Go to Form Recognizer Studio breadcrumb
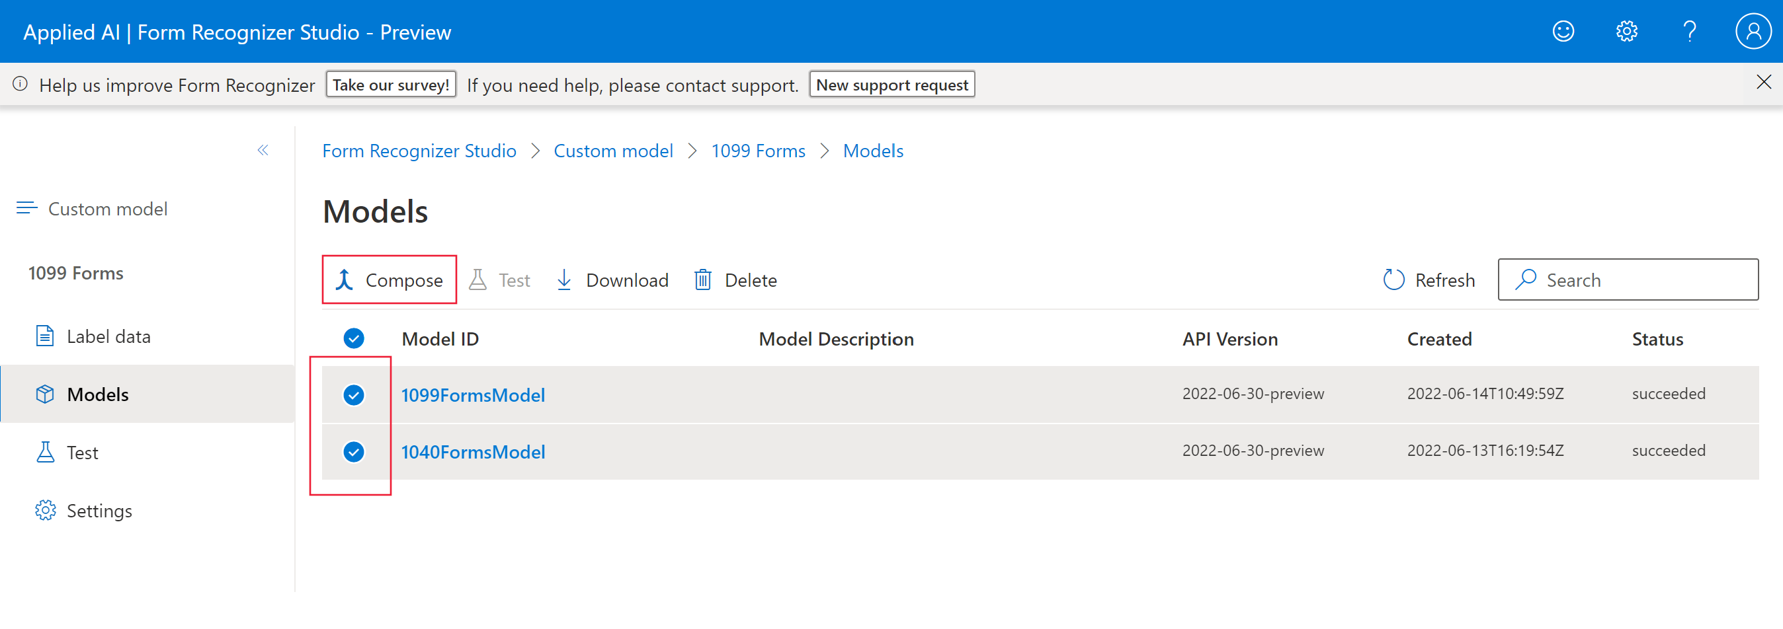This screenshot has height=629, width=1783. coord(419,151)
